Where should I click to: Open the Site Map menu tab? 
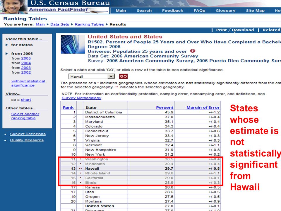pos(255,11)
